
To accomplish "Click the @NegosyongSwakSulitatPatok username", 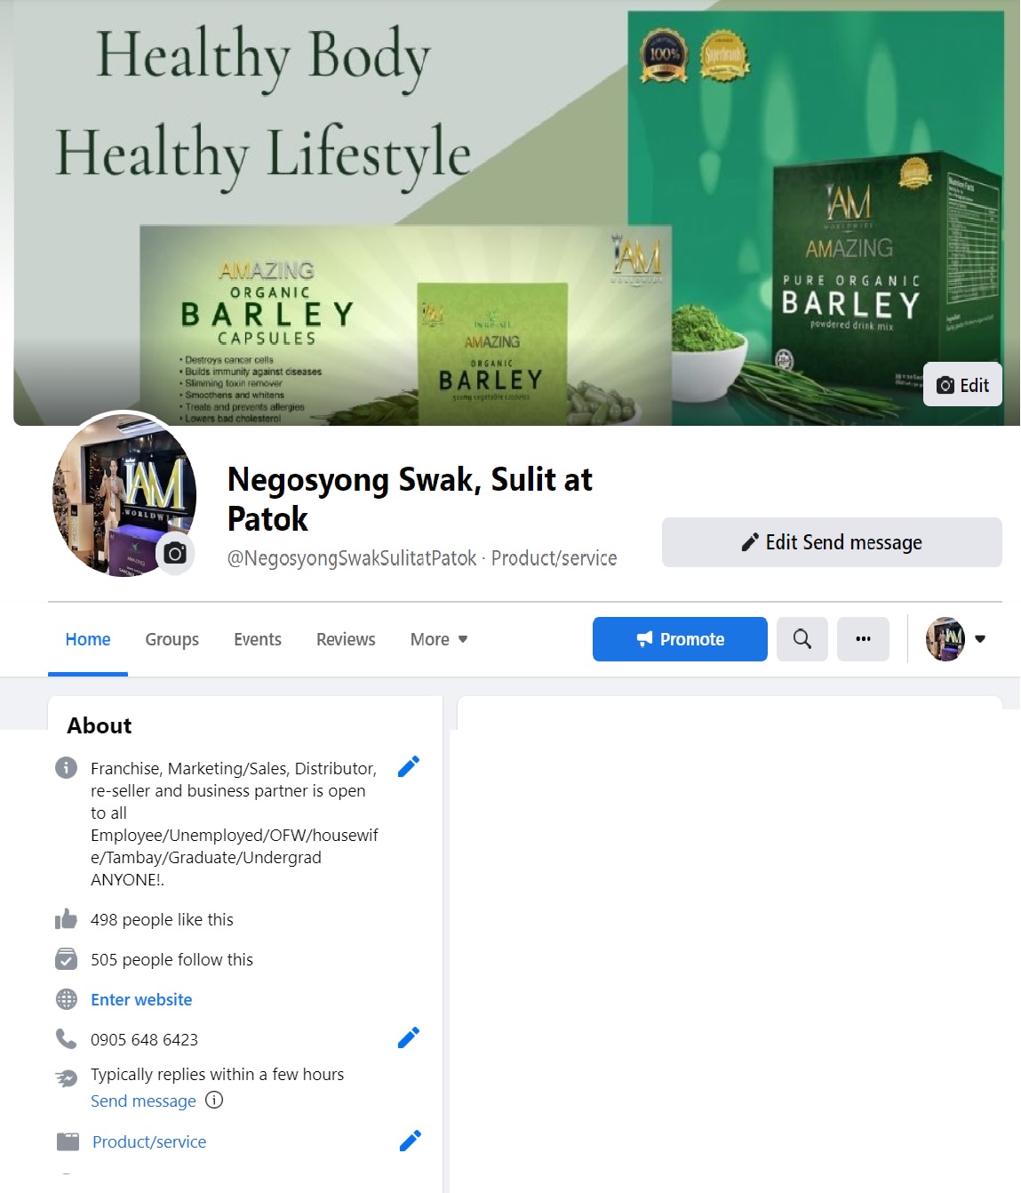I will (x=352, y=558).
